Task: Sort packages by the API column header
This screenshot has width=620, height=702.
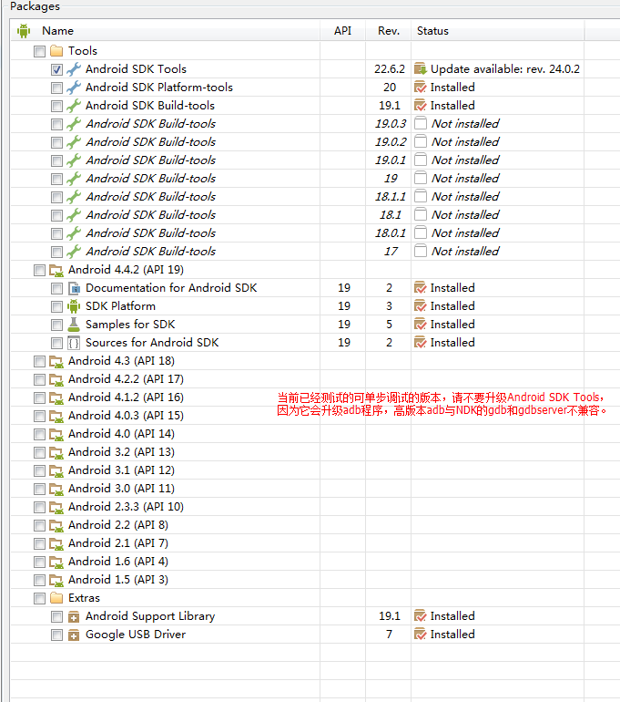Action: [343, 30]
